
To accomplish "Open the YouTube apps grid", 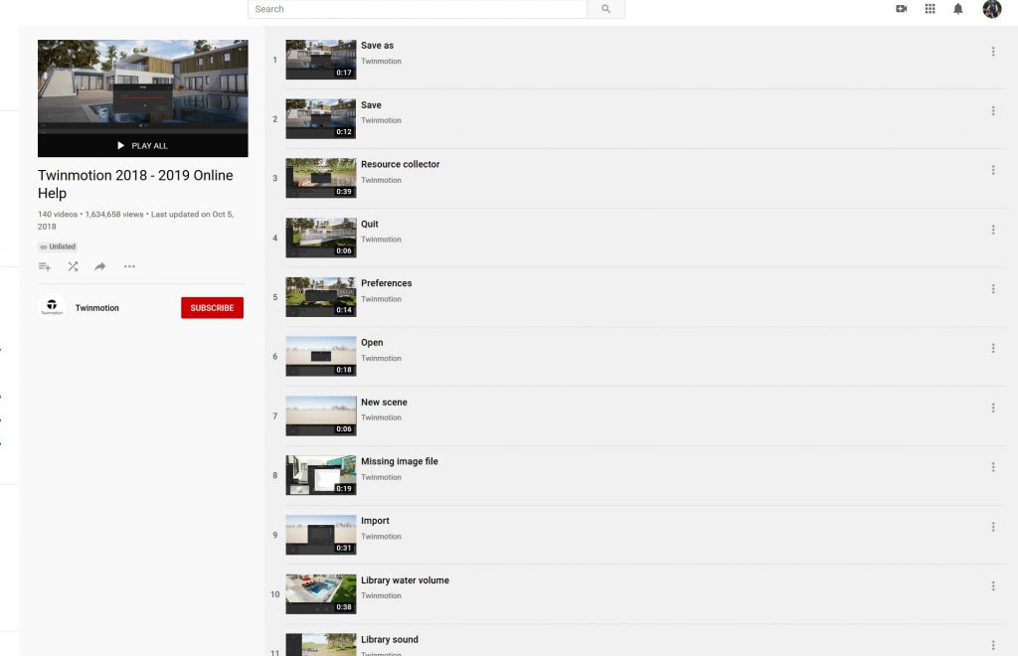I will pos(931,9).
